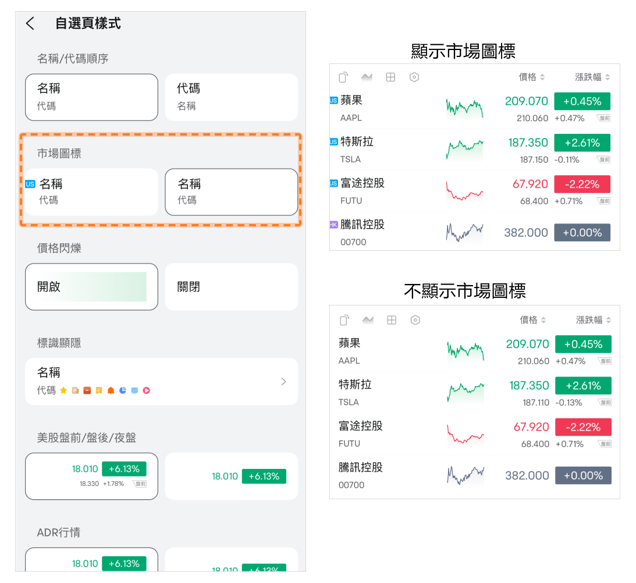Click the rotate screen icon in the 顯示市場圖標 panel
The width and height of the screenshot is (636, 583).
coord(343,77)
